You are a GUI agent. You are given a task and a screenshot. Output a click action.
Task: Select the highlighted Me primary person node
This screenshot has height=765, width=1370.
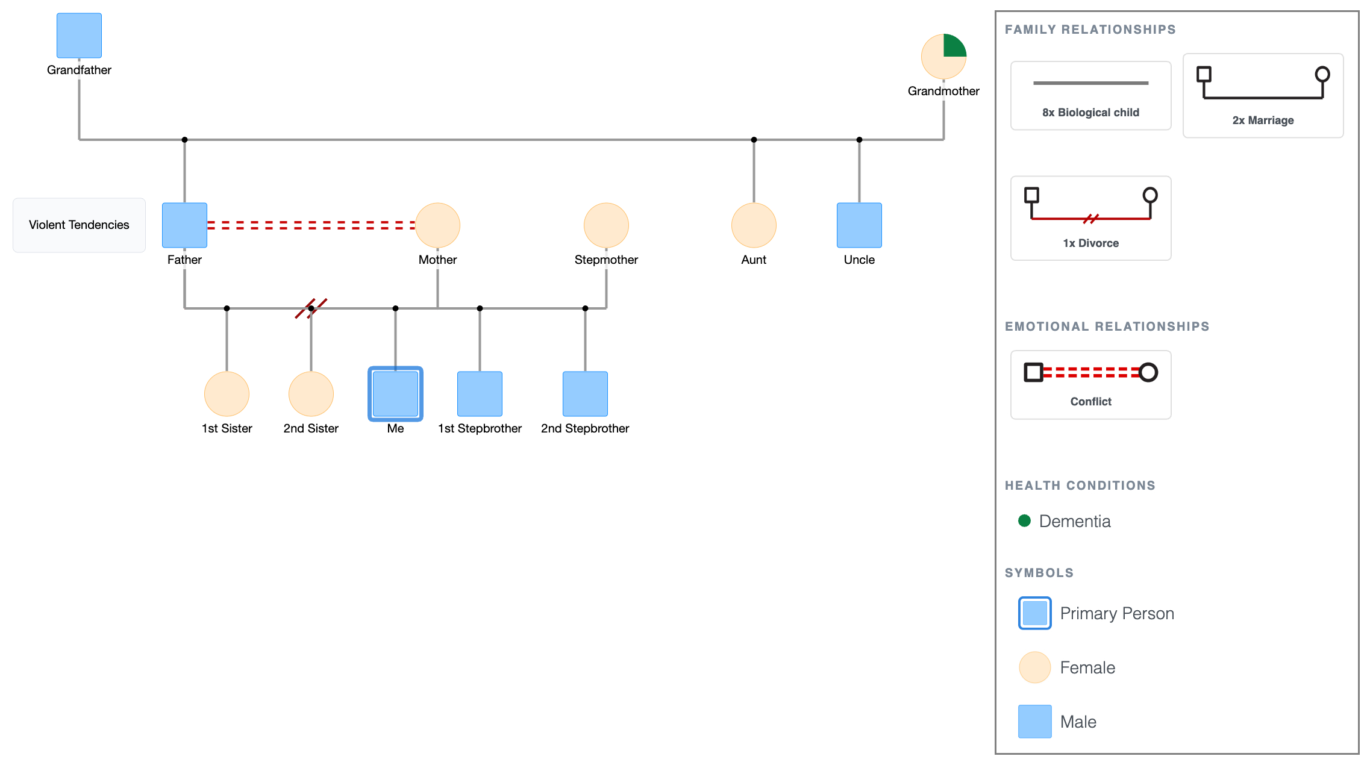coord(395,394)
